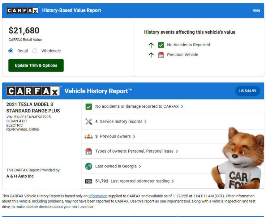Screen dimensions: 266x217
Task: Select the Retail radio button
Action: (11, 51)
